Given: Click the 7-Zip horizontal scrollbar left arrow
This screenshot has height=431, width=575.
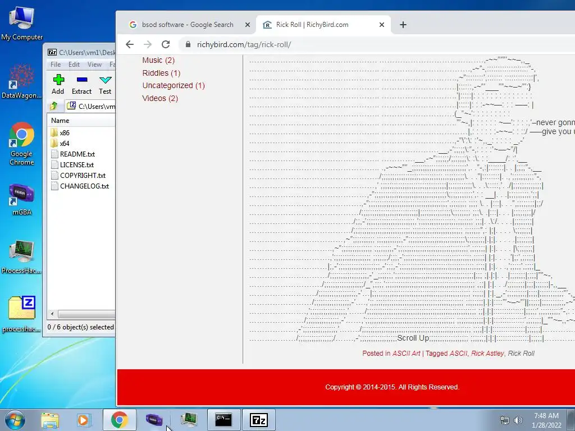Looking at the screenshot, I should [x=52, y=314].
